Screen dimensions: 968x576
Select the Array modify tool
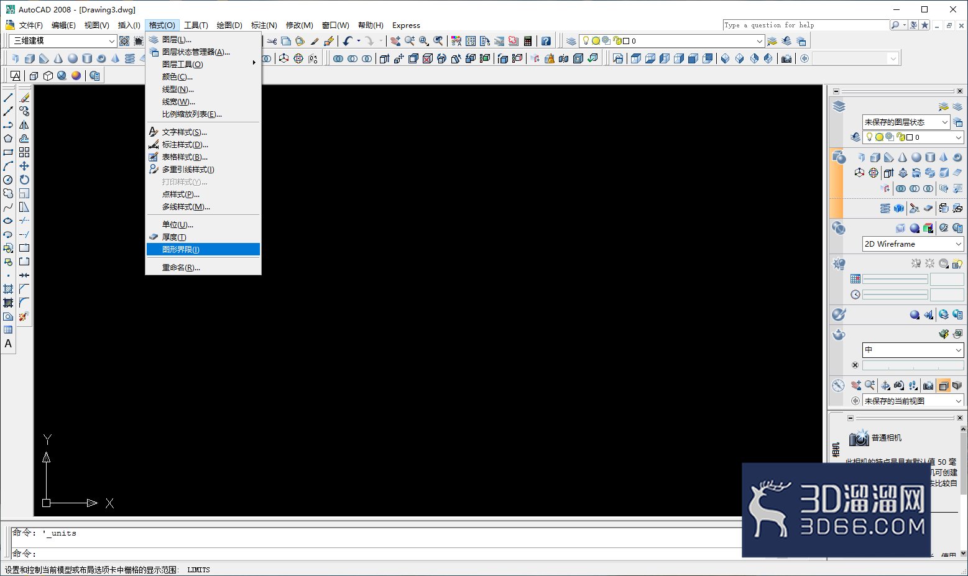coord(24,152)
